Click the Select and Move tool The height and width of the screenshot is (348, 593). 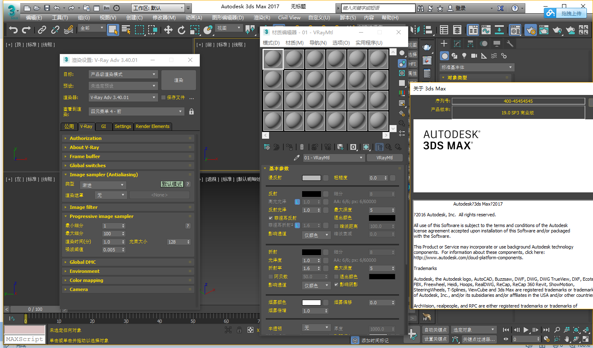click(168, 30)
